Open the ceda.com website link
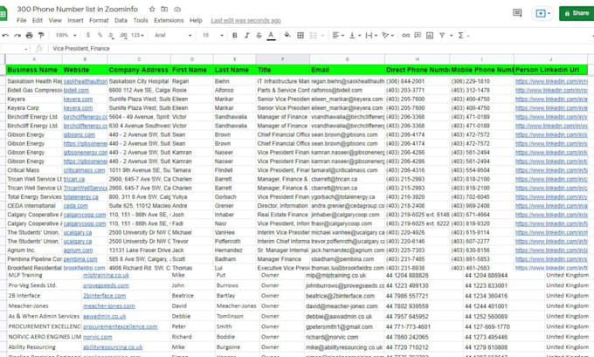This screenshot has height=357, width=594. pos(75,206)
